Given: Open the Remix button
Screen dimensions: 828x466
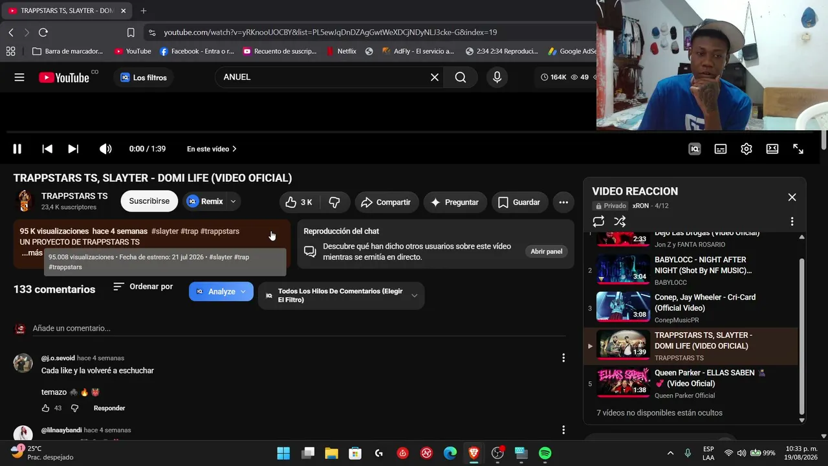Looking at the screenshot, I should tap(205, 201).
